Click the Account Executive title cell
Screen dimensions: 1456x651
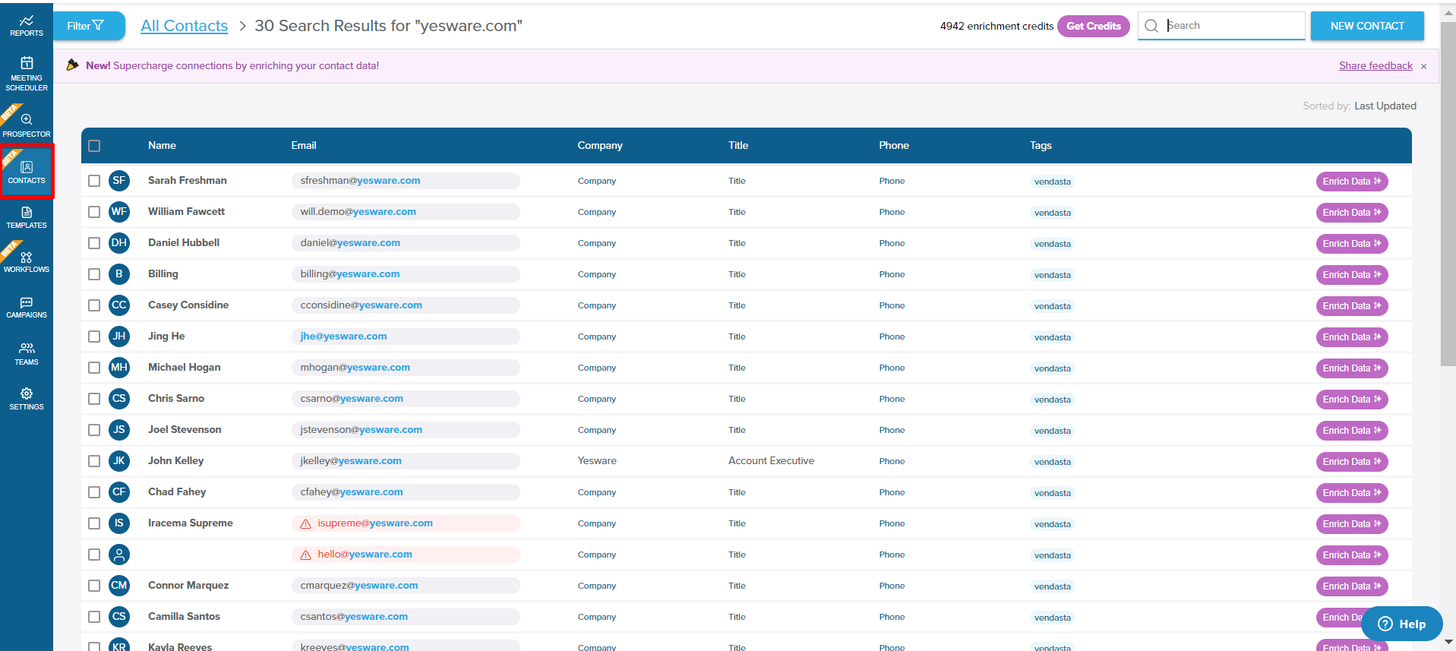771,461
